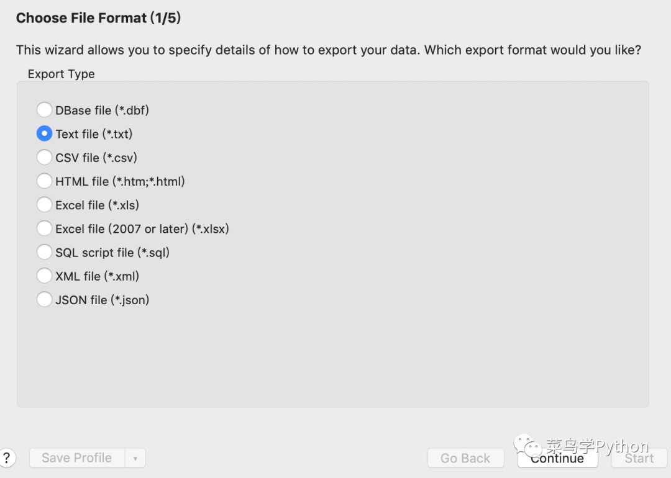671x478 pixels.
Task: Expand the Save Profile dropdown arrow
Action: 135,458
